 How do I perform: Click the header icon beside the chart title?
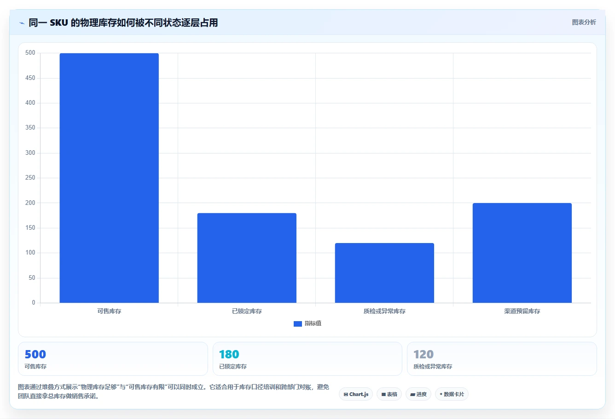pyautogui.click(x=22, y=23)
